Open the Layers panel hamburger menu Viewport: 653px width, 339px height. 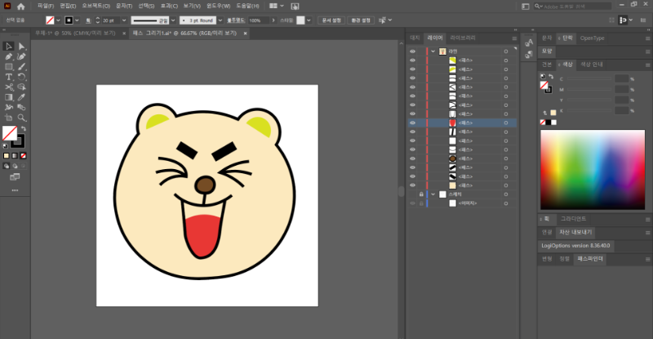coord(514,38)
